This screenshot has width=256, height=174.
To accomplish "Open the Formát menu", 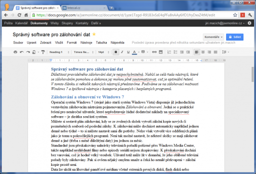I will pyautogui.click(x=71, y=42).
